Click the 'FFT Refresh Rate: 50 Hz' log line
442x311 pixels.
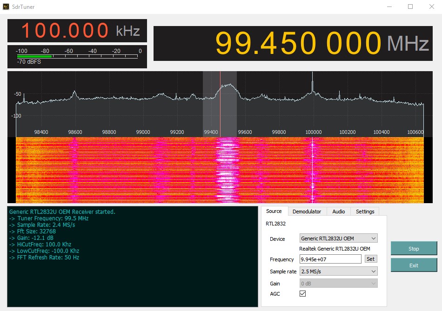[44, 257]
